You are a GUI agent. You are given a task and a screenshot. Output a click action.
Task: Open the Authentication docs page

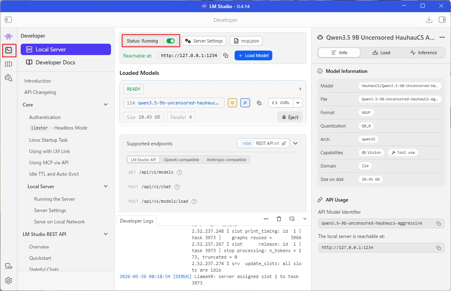(x=45, y=117)
